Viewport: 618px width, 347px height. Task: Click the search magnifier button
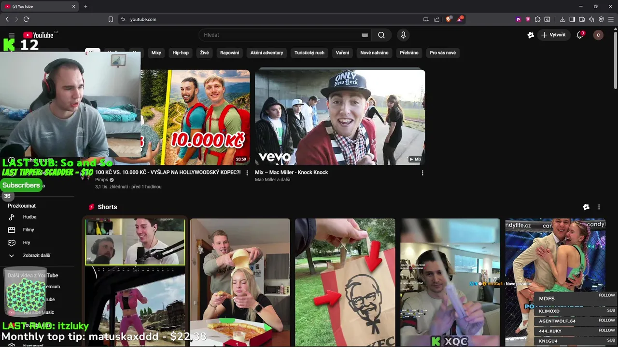pos(381,35)
